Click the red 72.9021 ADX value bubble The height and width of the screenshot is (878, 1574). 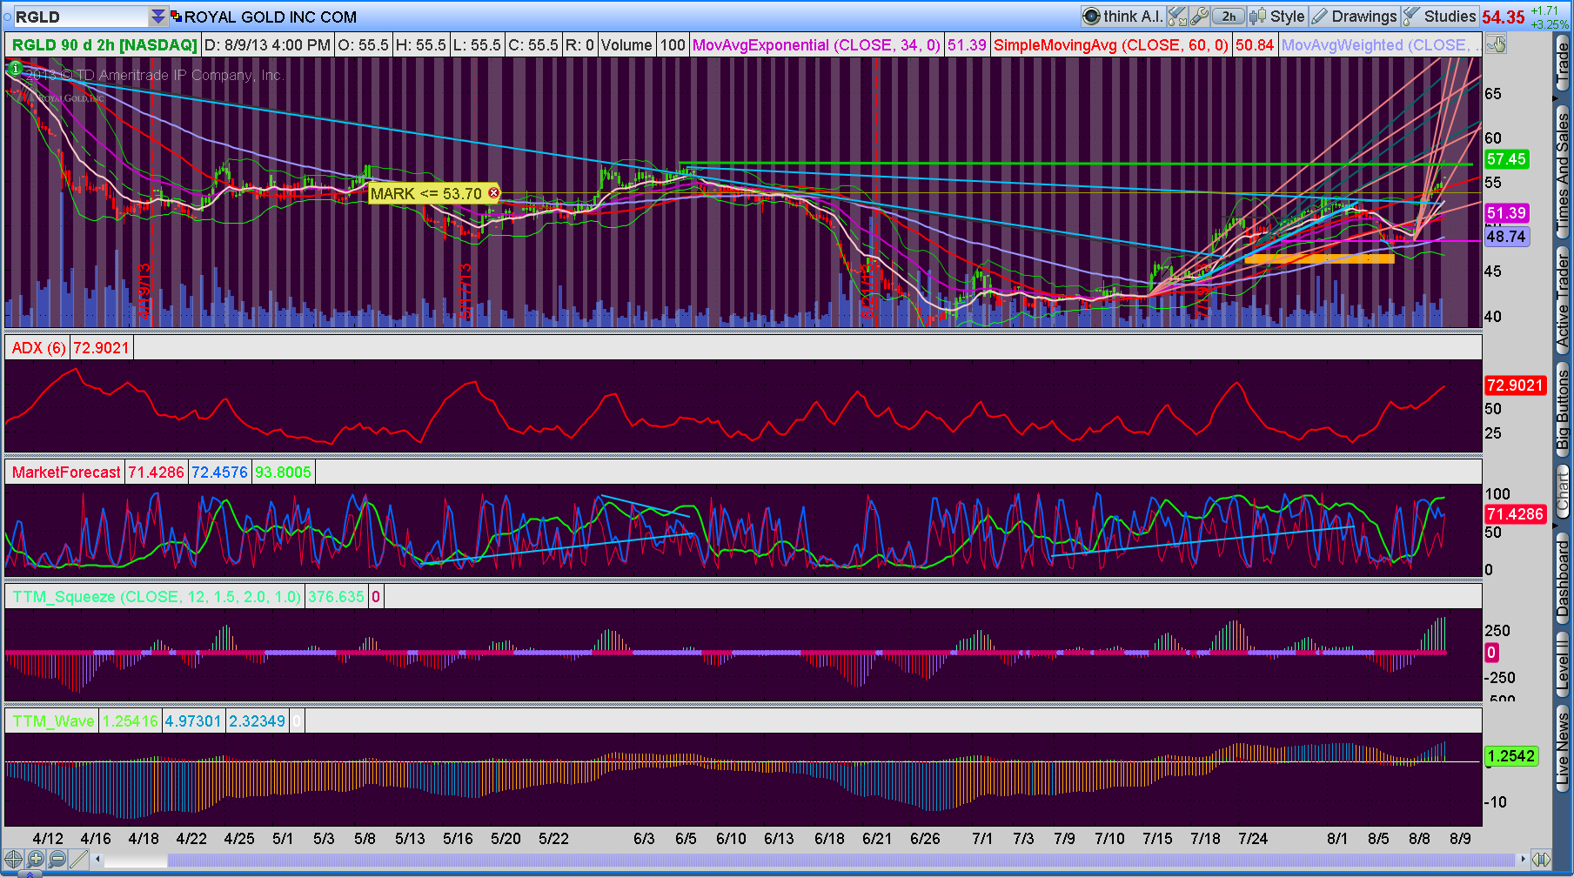tap(1515, 385)
